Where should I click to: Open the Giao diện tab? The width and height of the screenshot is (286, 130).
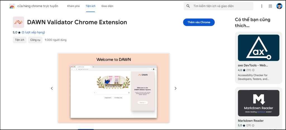107,6
